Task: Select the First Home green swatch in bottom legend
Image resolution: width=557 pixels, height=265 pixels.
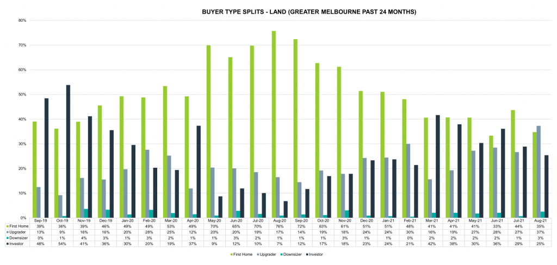Action: click(x=232, y=255)
